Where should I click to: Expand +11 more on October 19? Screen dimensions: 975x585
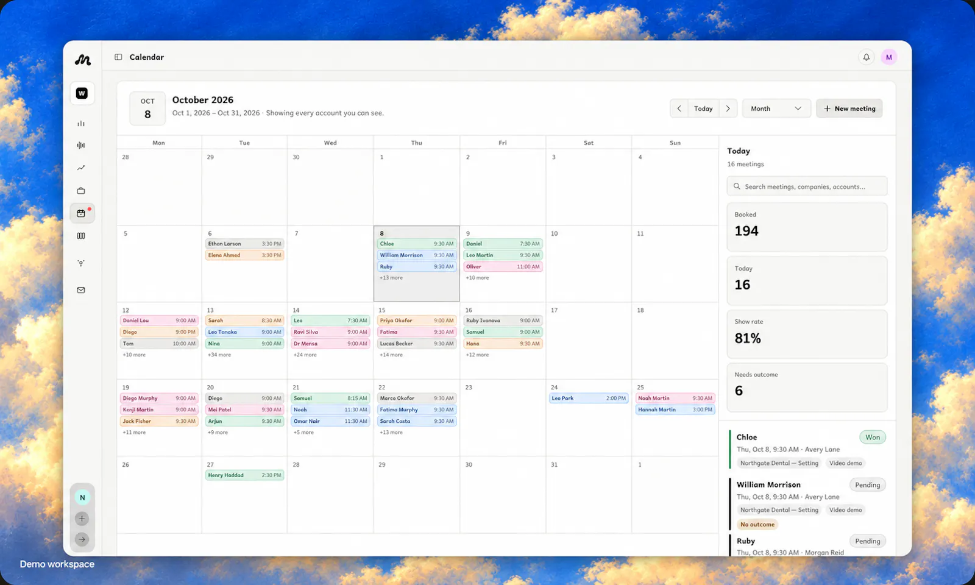(134, 433)
